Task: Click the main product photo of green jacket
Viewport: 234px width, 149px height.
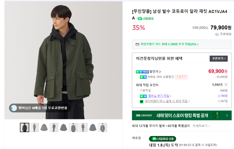Action: pos(63,55)
